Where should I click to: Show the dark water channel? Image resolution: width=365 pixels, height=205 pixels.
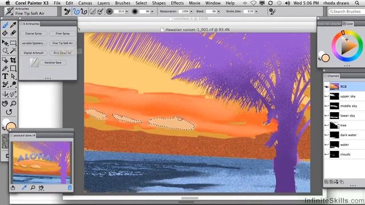tap(327, 135)
